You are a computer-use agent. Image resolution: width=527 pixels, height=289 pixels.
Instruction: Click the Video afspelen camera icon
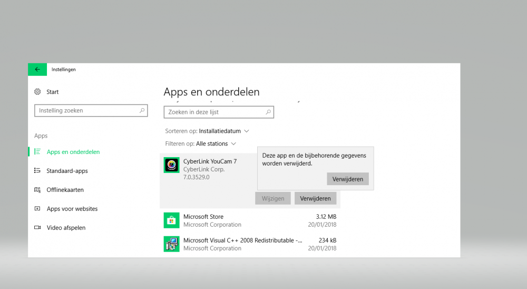click(x=37, y=227)
